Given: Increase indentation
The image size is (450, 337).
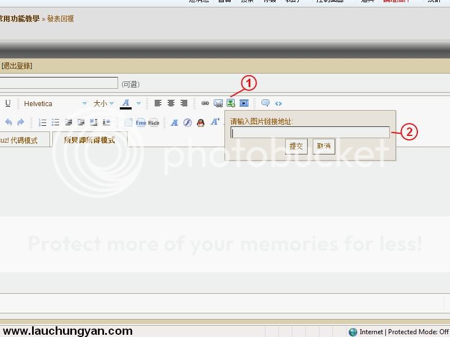Looking at the screenshot, I should pos(81,122).
